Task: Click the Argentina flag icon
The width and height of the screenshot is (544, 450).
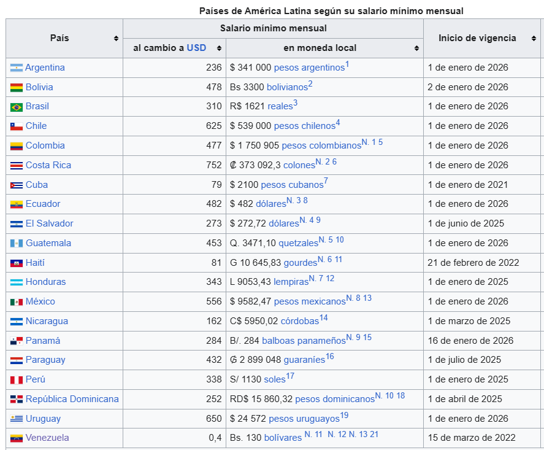Action: pyautogui.click(x=16, y=68)
